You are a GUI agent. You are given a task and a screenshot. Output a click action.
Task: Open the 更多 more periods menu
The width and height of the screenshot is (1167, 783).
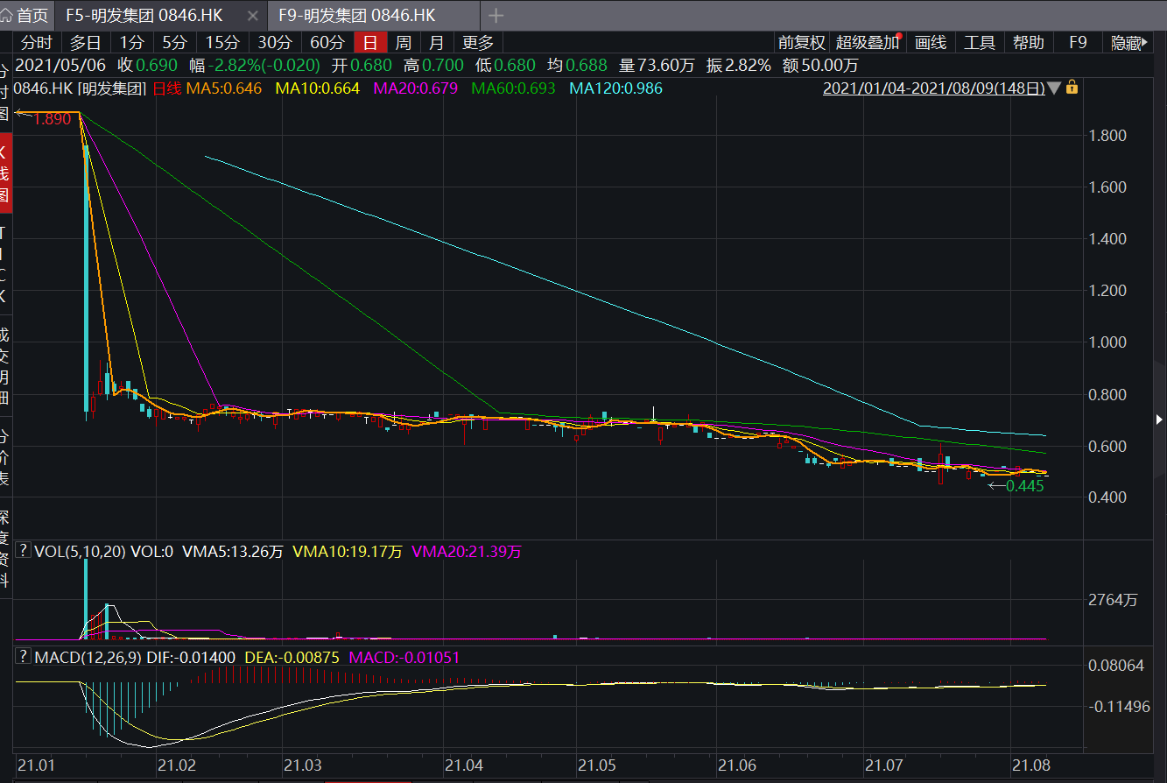(x=478, y=43)
